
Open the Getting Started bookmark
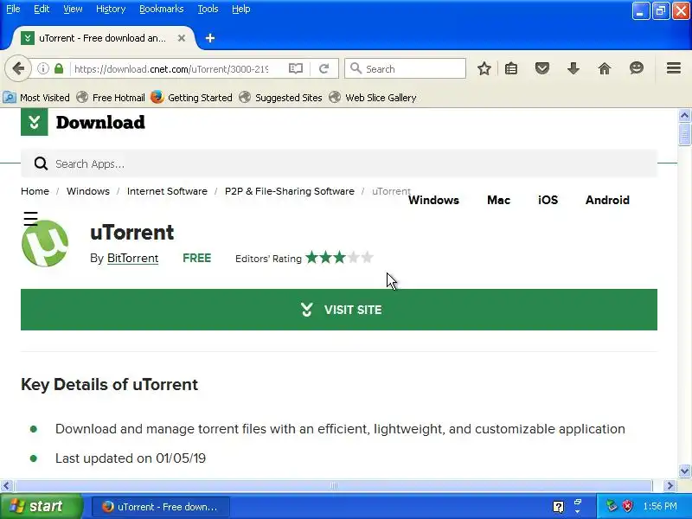(191, 98)
